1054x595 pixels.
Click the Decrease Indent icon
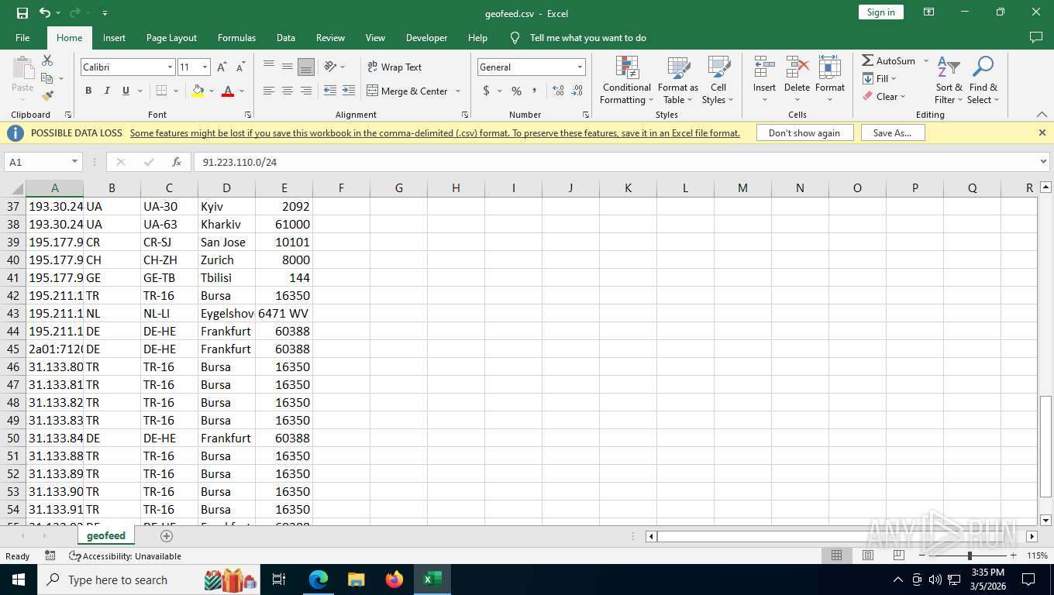point(330,91)
